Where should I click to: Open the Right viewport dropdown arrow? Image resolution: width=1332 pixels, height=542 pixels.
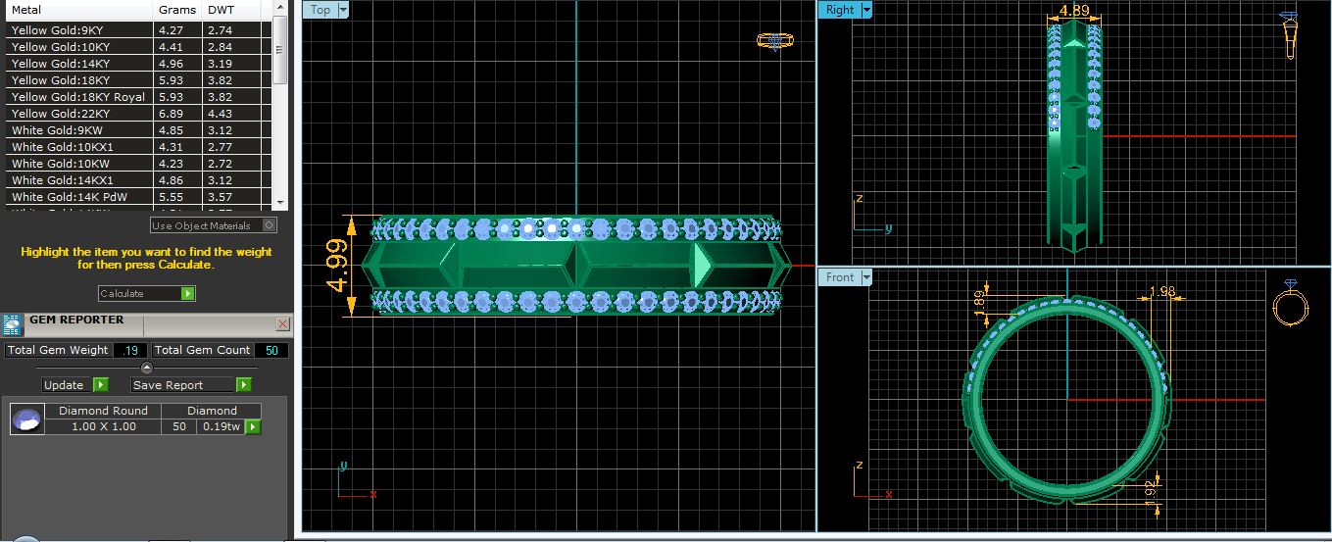point(865,10)
